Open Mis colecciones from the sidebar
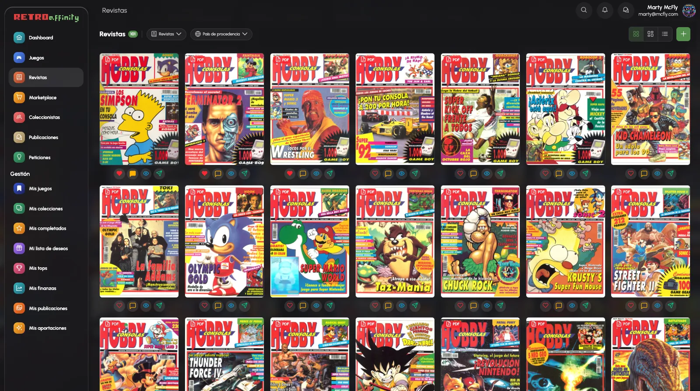Screen dimensions: 700x391 coord(46,209)
